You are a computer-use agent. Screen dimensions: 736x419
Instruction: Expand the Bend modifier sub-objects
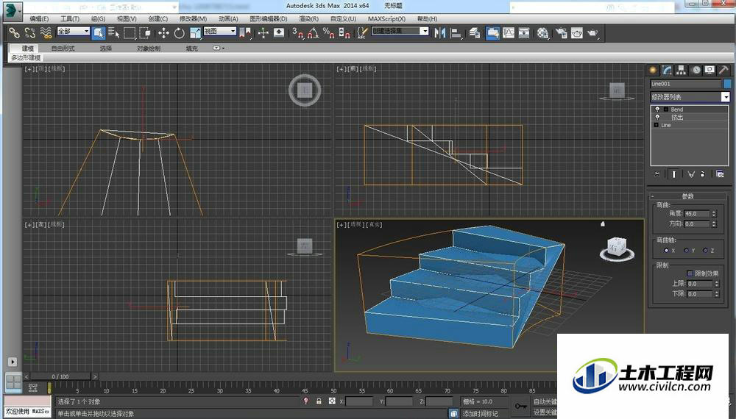[665, 110]
